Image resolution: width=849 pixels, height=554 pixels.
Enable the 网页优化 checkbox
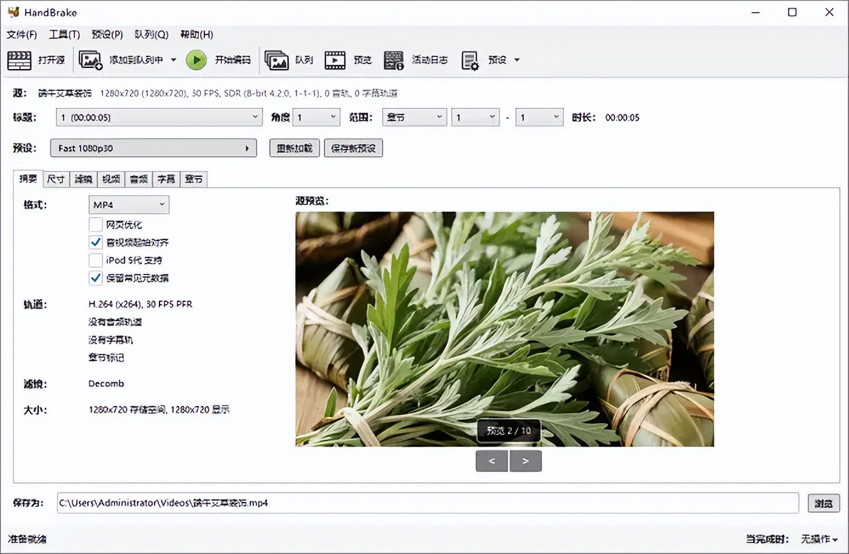pos(95,224)
